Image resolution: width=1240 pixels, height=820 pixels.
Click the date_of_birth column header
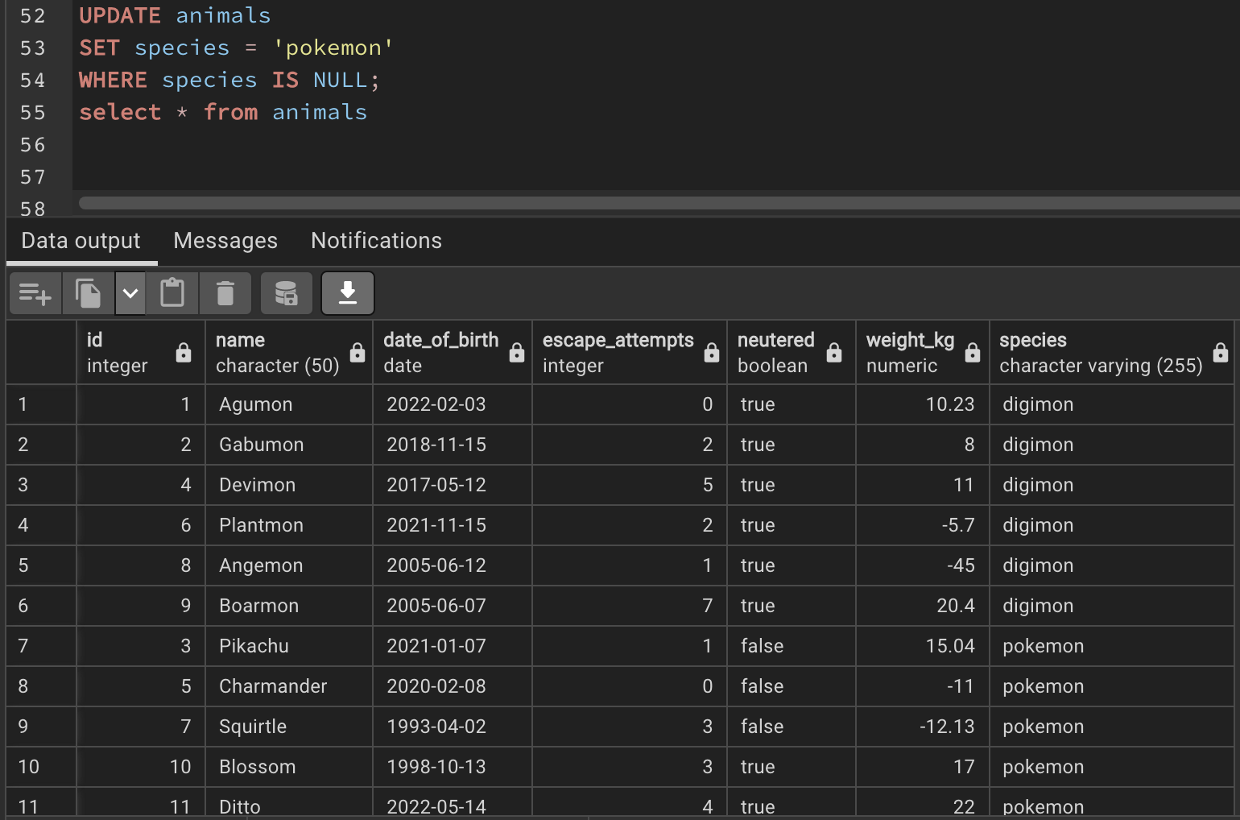441,352
